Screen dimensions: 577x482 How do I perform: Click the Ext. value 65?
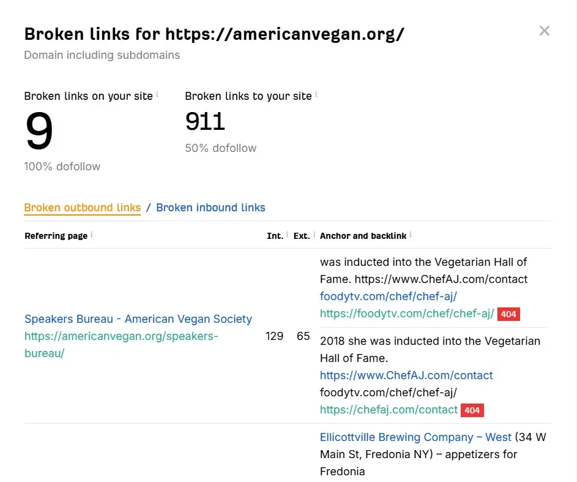[x=303, y=336]
